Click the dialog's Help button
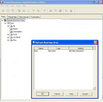The width and height of the screenshot is (103, 102). coord(72,94)
